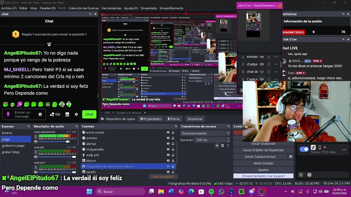Open chat settings gear icon
Viewport: 351px width, 197px height.
click(76, 114)
